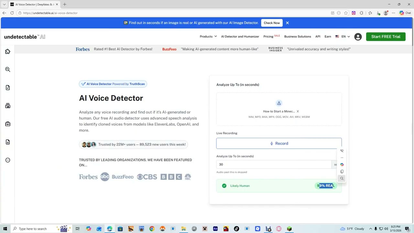
Task: Open the puzzle-piece icon in left sidebar
Action: pyautogui.click(x=8, y=51)
